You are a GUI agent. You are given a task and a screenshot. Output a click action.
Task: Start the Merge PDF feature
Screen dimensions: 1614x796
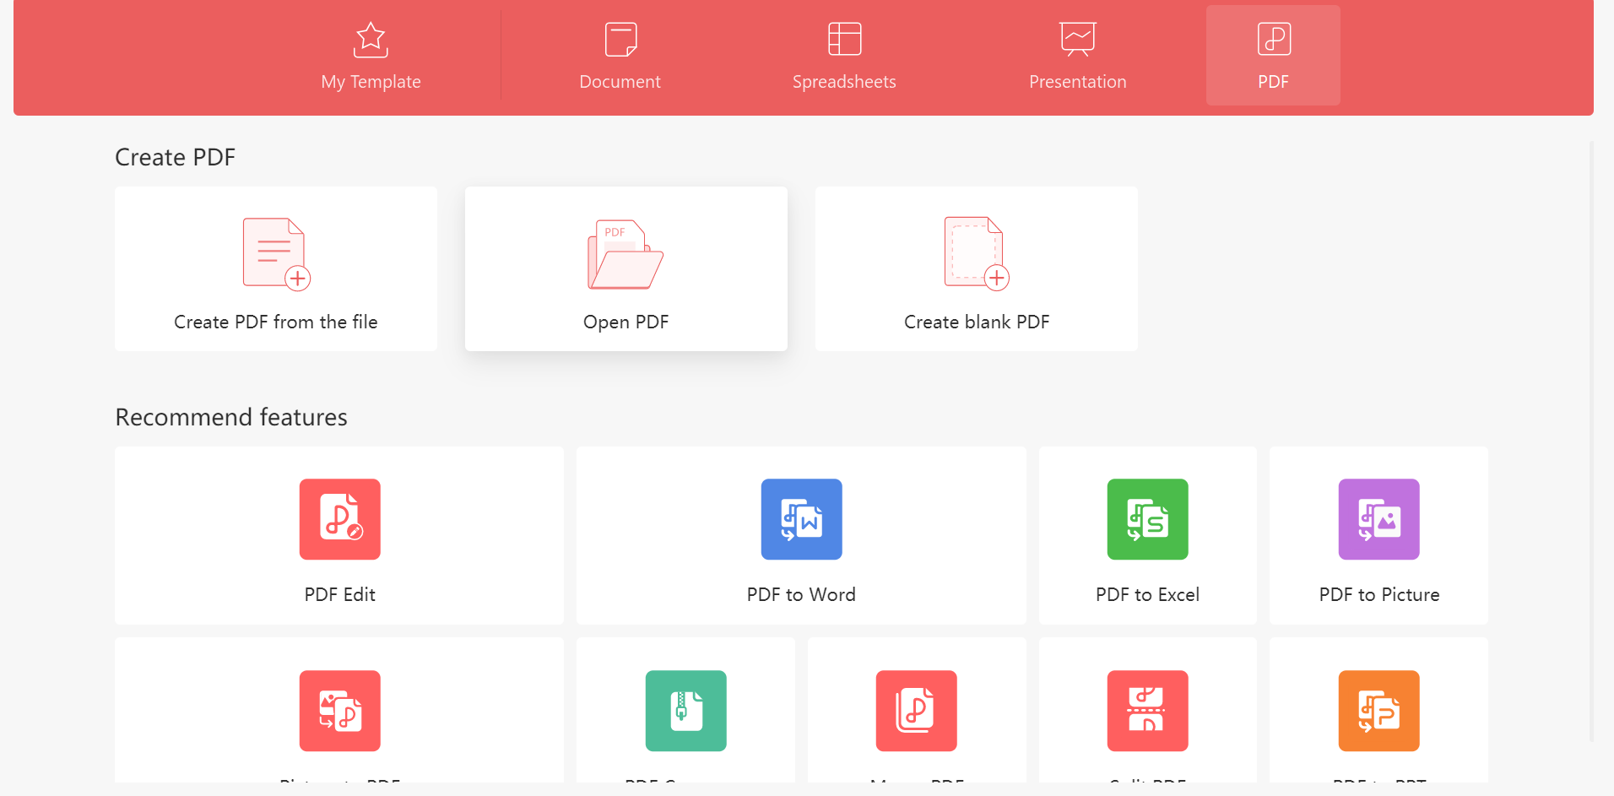[x=916, y=711]
